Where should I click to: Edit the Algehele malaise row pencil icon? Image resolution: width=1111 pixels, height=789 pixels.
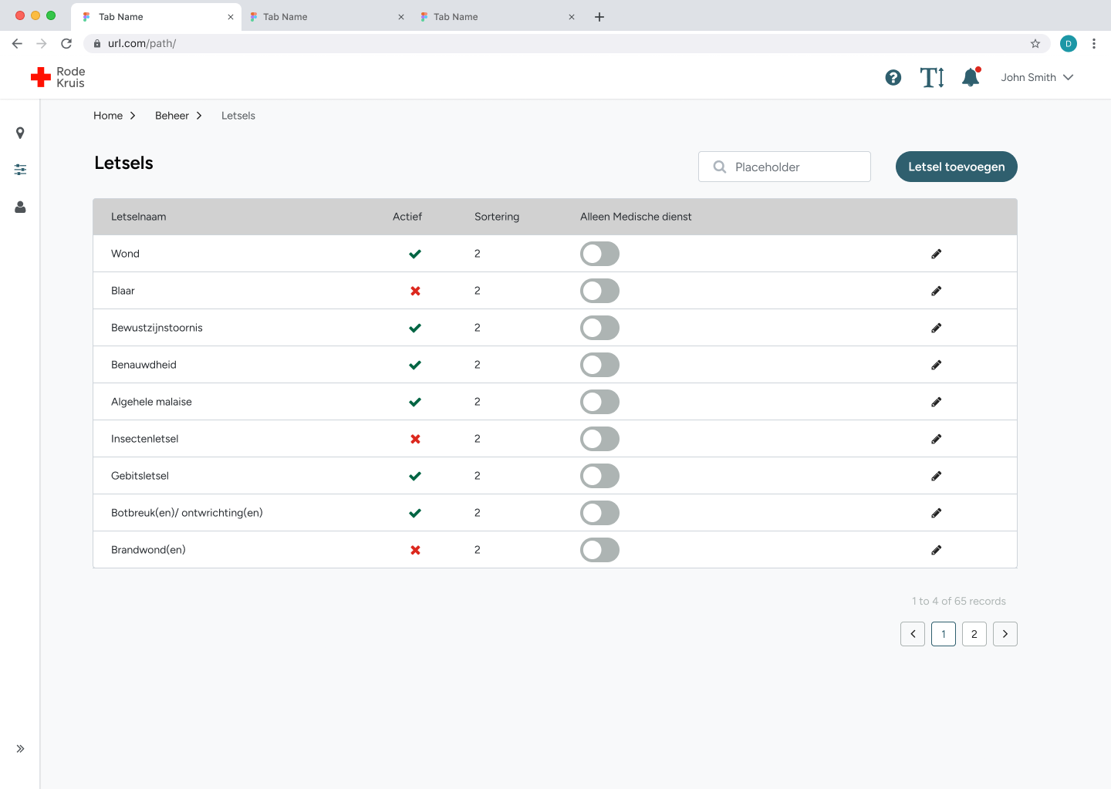click(936, 402)
